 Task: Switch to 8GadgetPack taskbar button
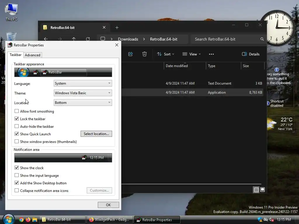click(110, 220)
